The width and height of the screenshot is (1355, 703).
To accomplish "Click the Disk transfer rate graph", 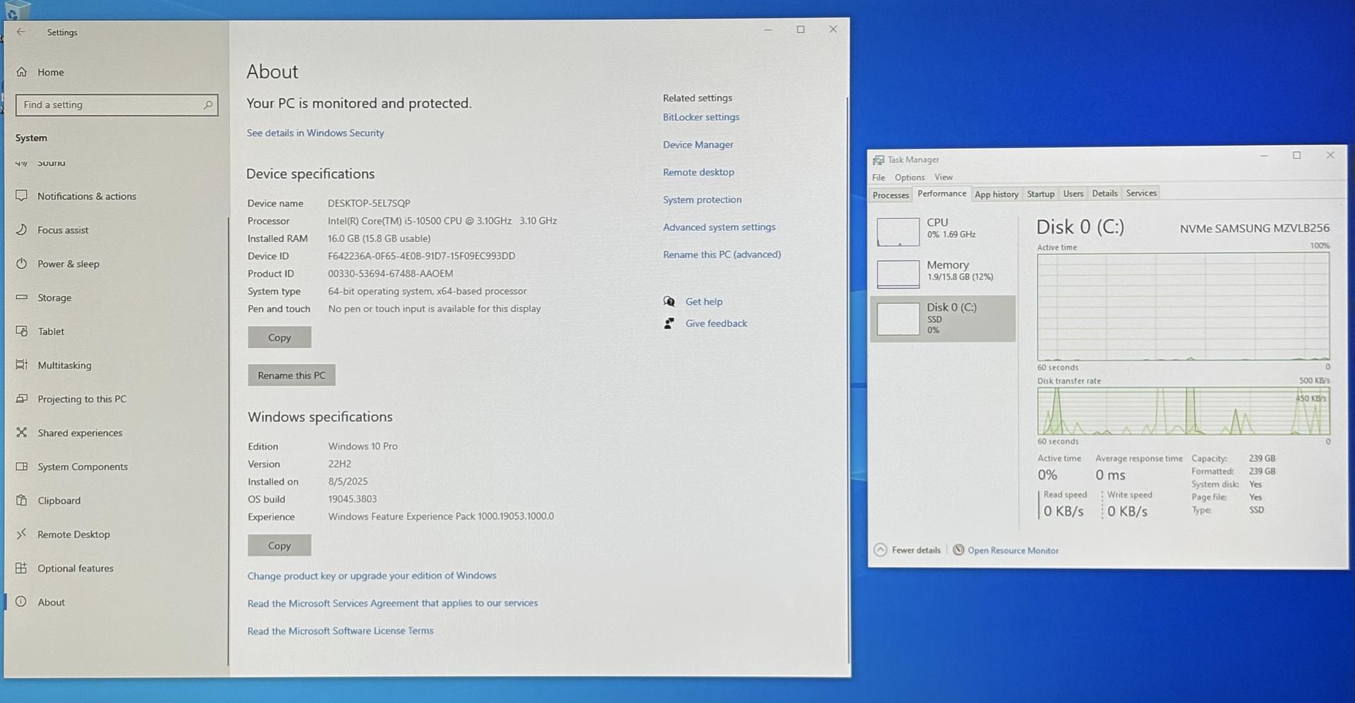I will pyautogui.click(x=1183, y=411).
